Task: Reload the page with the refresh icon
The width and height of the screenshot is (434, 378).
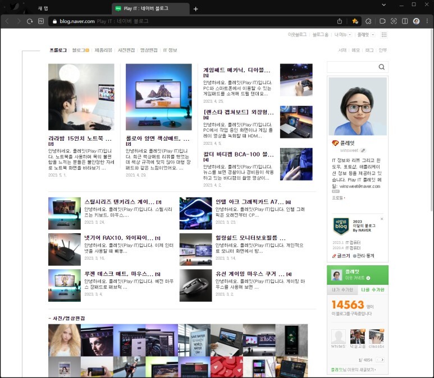Action: click(30, 21)
